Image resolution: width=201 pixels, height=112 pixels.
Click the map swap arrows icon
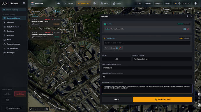31,109
